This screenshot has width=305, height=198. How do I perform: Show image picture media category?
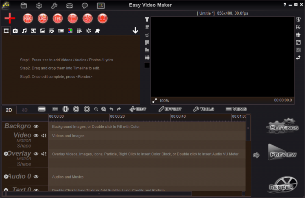click(x=43, y=31)
